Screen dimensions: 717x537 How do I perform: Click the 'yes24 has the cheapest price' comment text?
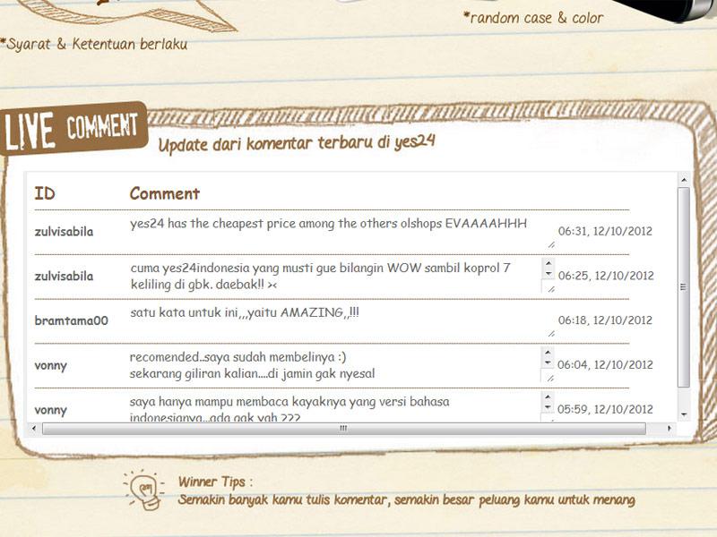328,224
